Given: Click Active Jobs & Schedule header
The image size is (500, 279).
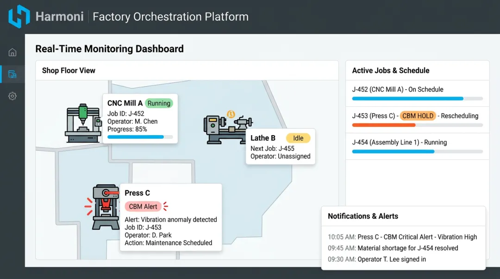Looking at the screenshot, I should pos(391,70).
